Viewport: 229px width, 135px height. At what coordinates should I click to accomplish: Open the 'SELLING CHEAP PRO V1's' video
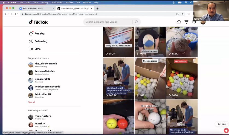pos(150,117)
